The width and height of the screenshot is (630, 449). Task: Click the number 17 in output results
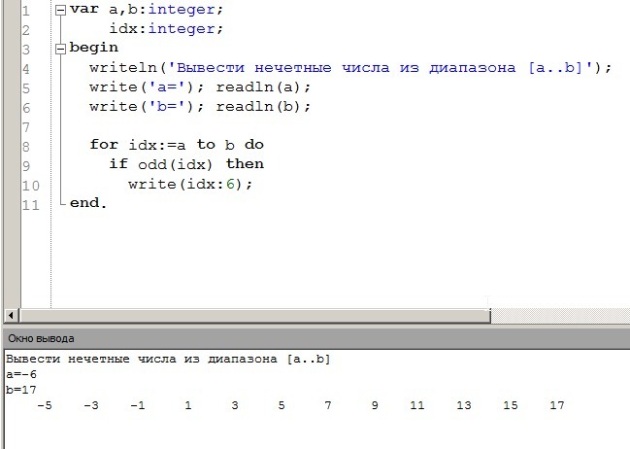tap(556, 405)
